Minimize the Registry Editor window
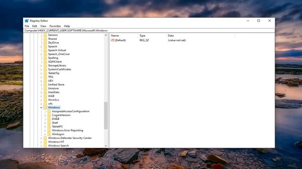Image resolution: width=302 pixels, height=169 pixels. [248, 21]
